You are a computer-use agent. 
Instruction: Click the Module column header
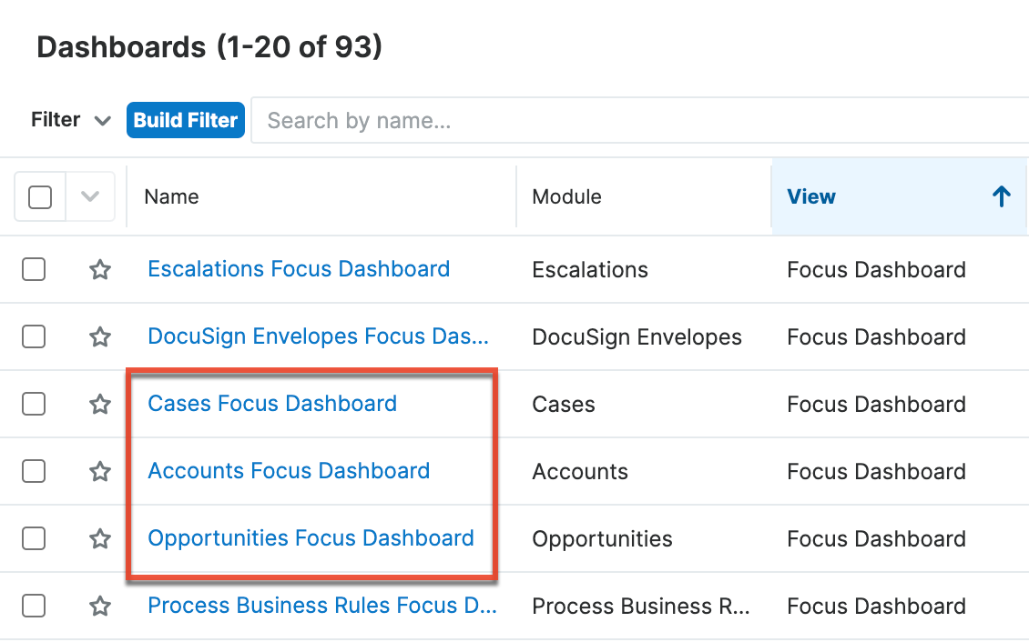566,196
